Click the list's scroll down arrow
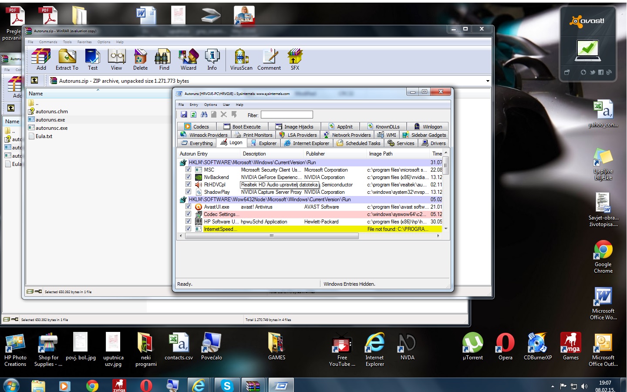This screenshot has height=392, width=627. (446, 229)
